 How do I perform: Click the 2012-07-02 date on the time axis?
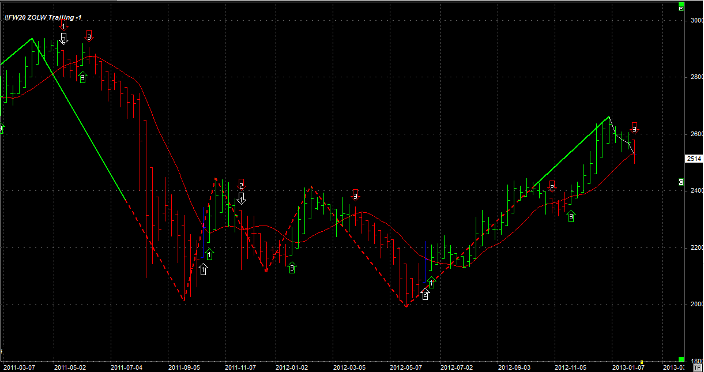pos(456,367)
